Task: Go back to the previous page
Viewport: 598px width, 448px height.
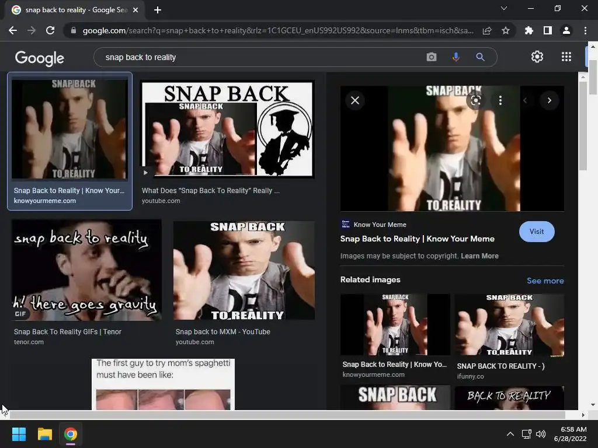Action: click(x=13, y=30)
